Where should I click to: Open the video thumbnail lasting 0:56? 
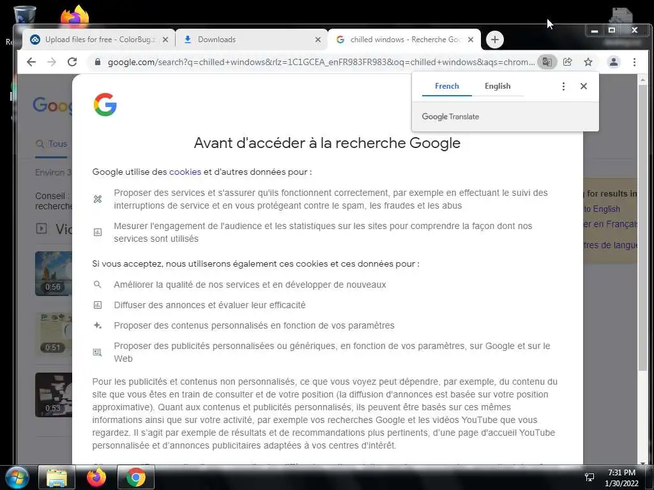[54, 273]
